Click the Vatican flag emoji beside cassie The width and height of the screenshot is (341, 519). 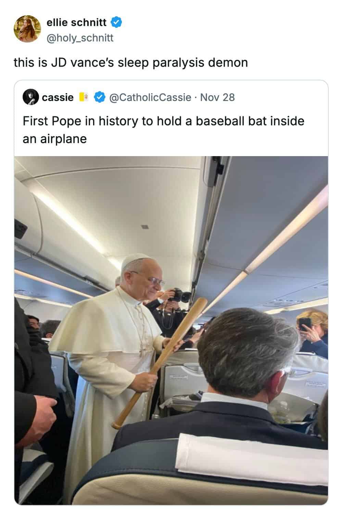(x=84, y=97)
